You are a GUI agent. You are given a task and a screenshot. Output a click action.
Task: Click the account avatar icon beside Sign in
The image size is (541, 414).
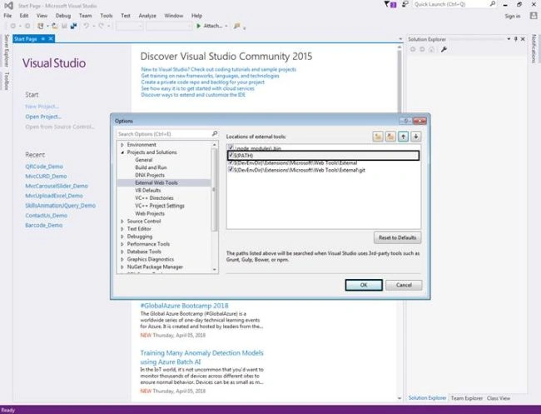coord(534,16)
